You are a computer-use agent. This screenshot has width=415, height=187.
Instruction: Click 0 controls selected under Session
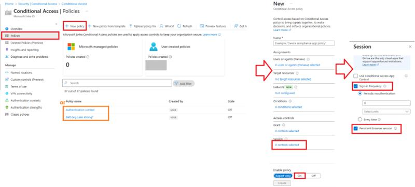coord(287,145)
